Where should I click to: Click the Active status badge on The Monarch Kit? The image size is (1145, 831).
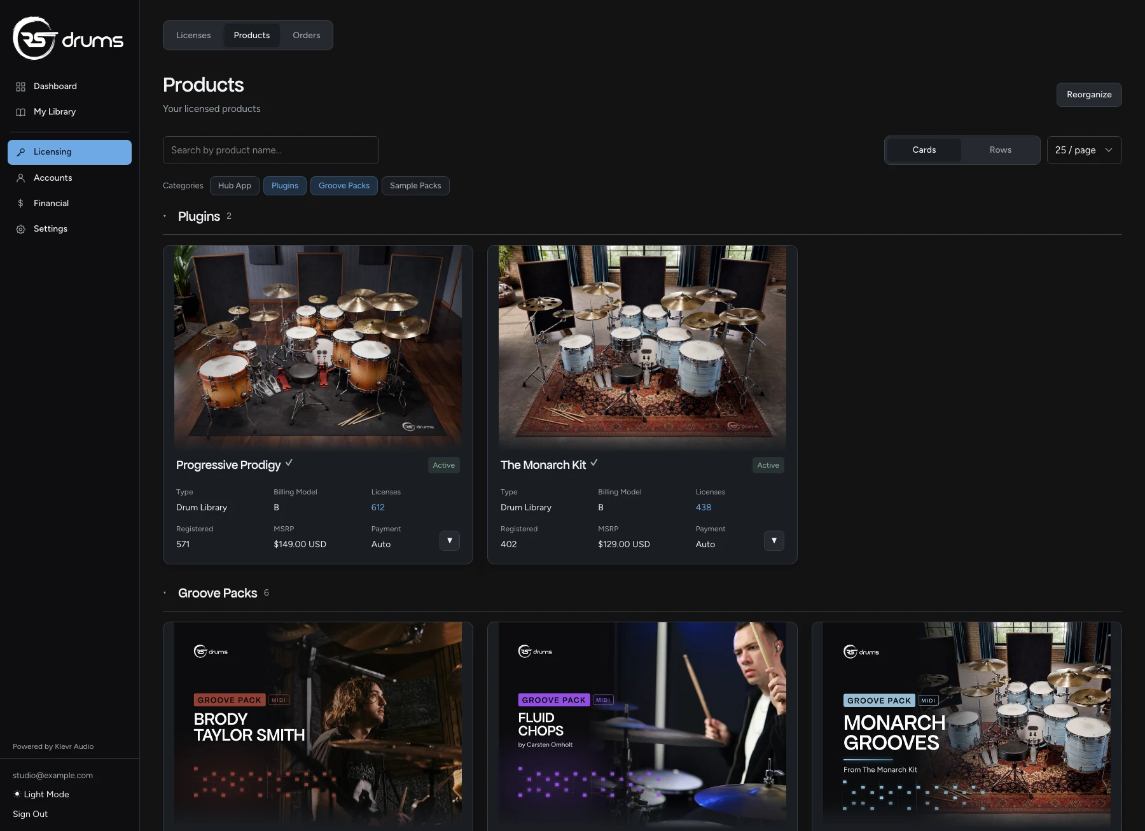[768, 466]
